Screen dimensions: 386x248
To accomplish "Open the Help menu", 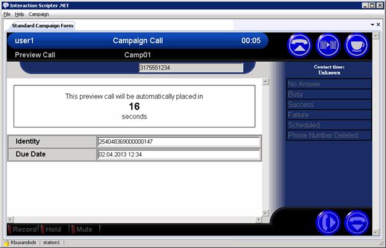I will click(x=20, y=14).
